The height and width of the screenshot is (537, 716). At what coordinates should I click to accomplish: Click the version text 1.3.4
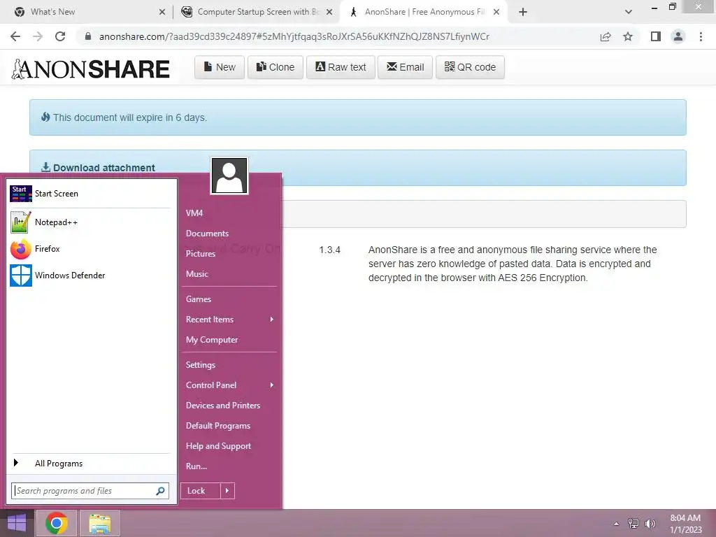[330, 250]
